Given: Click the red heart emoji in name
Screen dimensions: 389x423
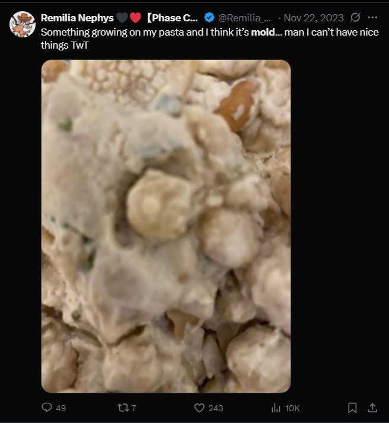Looking at the screenshot, I should click(x=135, y=18).
